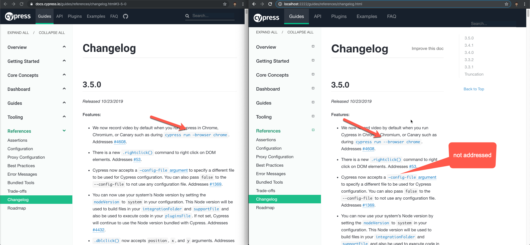Click lock icon in left address bar
Viewport: 530px width, 245px height.
(x=31, y=4)
